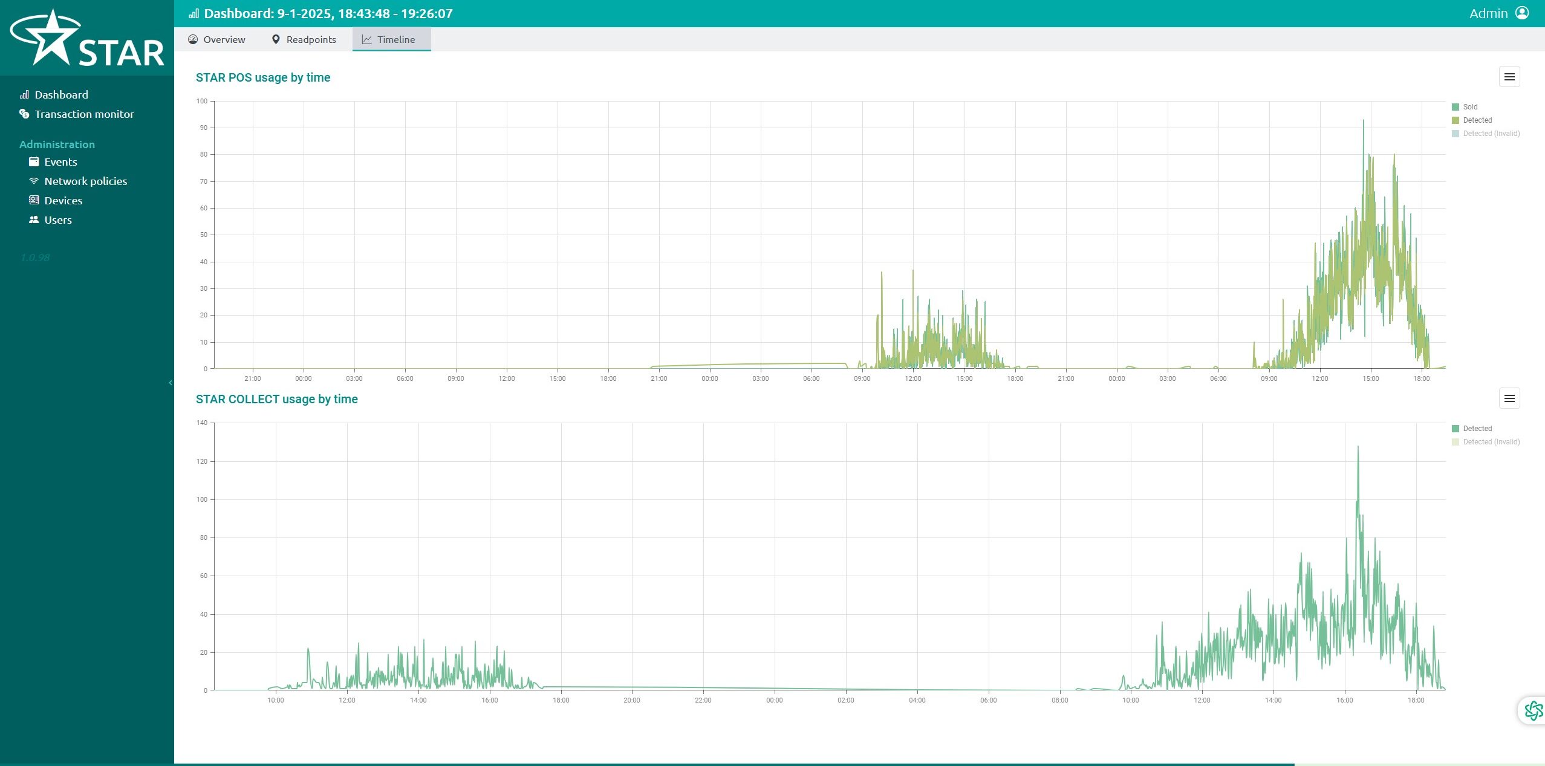Click the STAR COLLECT usage by time title
The height and width of the screenshot is (766, 1545).
pyautogui.click(x=277, y=399)
